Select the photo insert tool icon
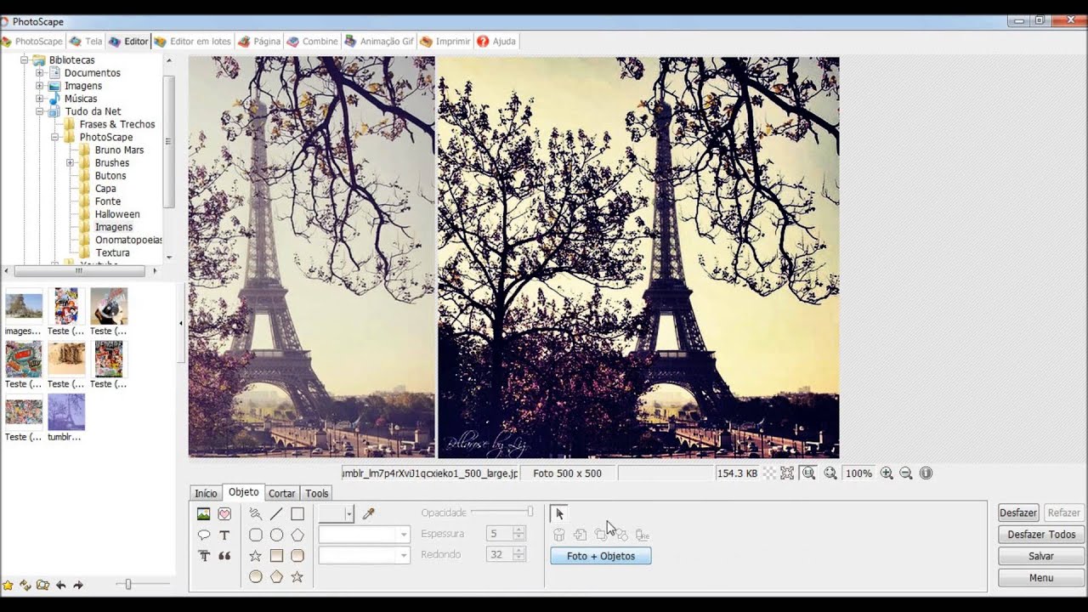Viewport: 1088px width, 612px height. tap(203, 514)
